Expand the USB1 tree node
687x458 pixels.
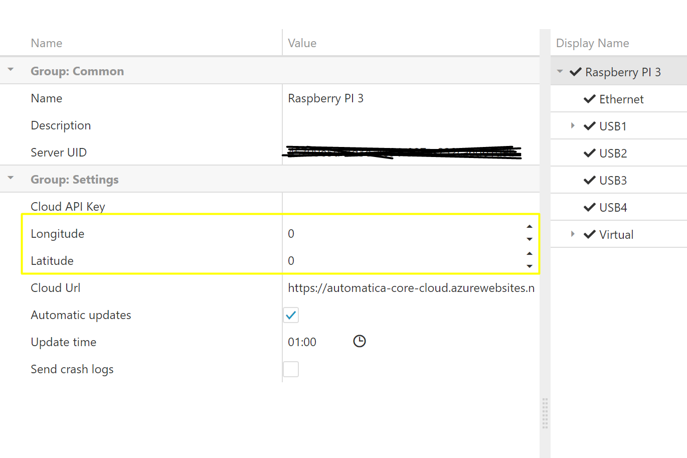573,125
